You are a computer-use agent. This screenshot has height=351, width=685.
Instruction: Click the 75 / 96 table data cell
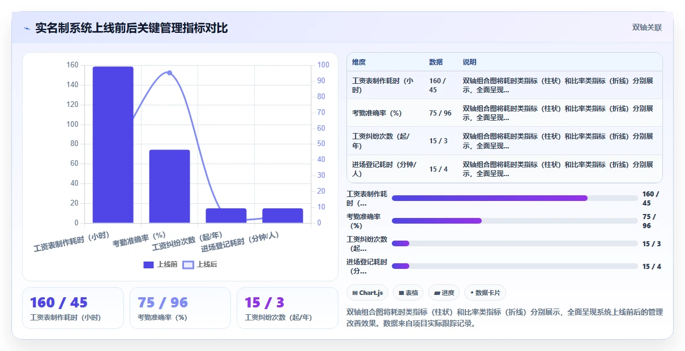(x=440, y=113)
